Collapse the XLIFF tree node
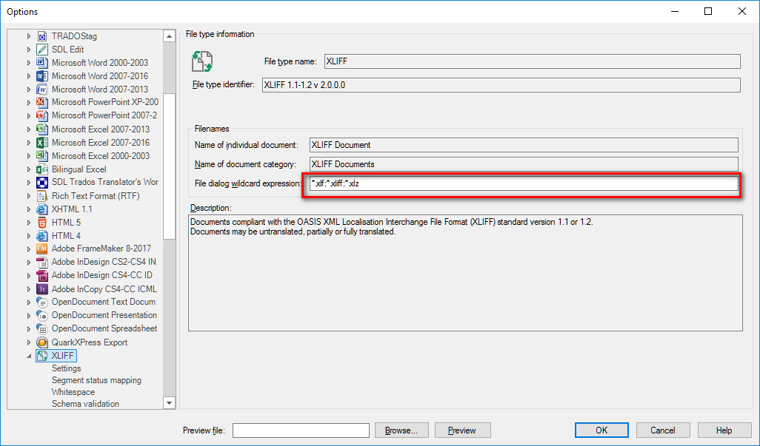Viewport: 760px width, 446px height. click(29, 356)
